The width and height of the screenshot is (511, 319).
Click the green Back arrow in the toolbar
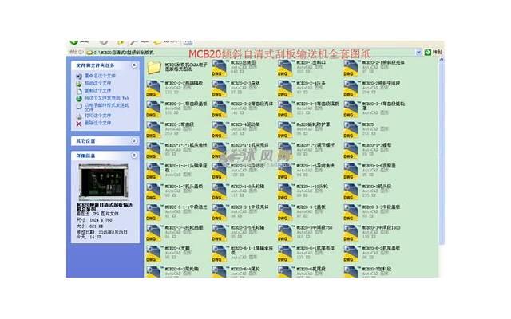pos(73,42)
